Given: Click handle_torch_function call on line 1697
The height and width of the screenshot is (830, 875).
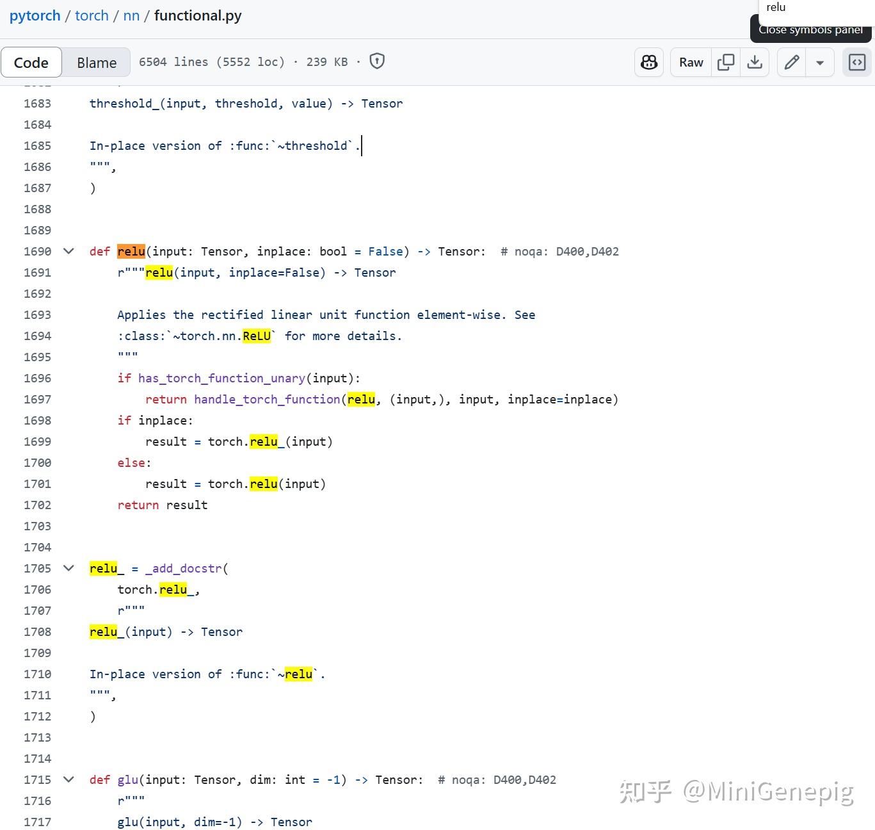Looking at the screenshot, I should (267, 399).
